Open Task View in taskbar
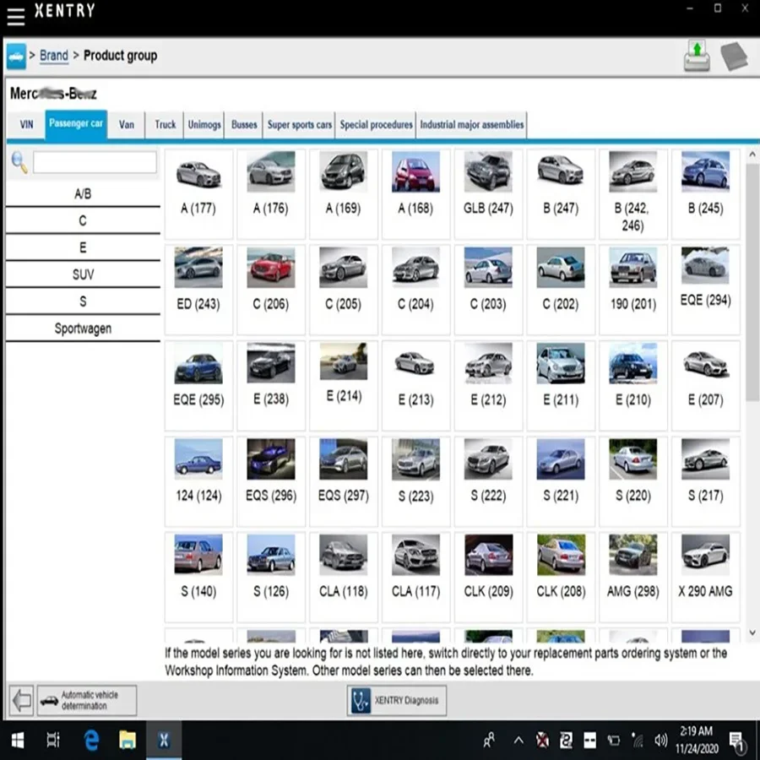Viewport: 760px width, 760px height. pos(53,740)
